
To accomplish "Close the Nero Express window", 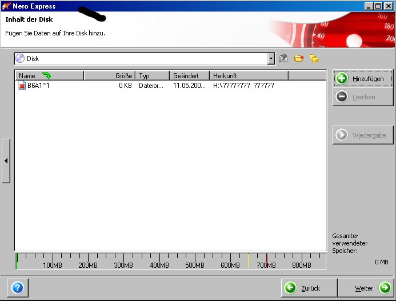I will coord(389,6).
